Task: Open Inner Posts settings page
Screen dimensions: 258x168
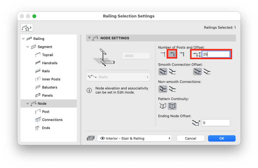Action: [51, 79]
